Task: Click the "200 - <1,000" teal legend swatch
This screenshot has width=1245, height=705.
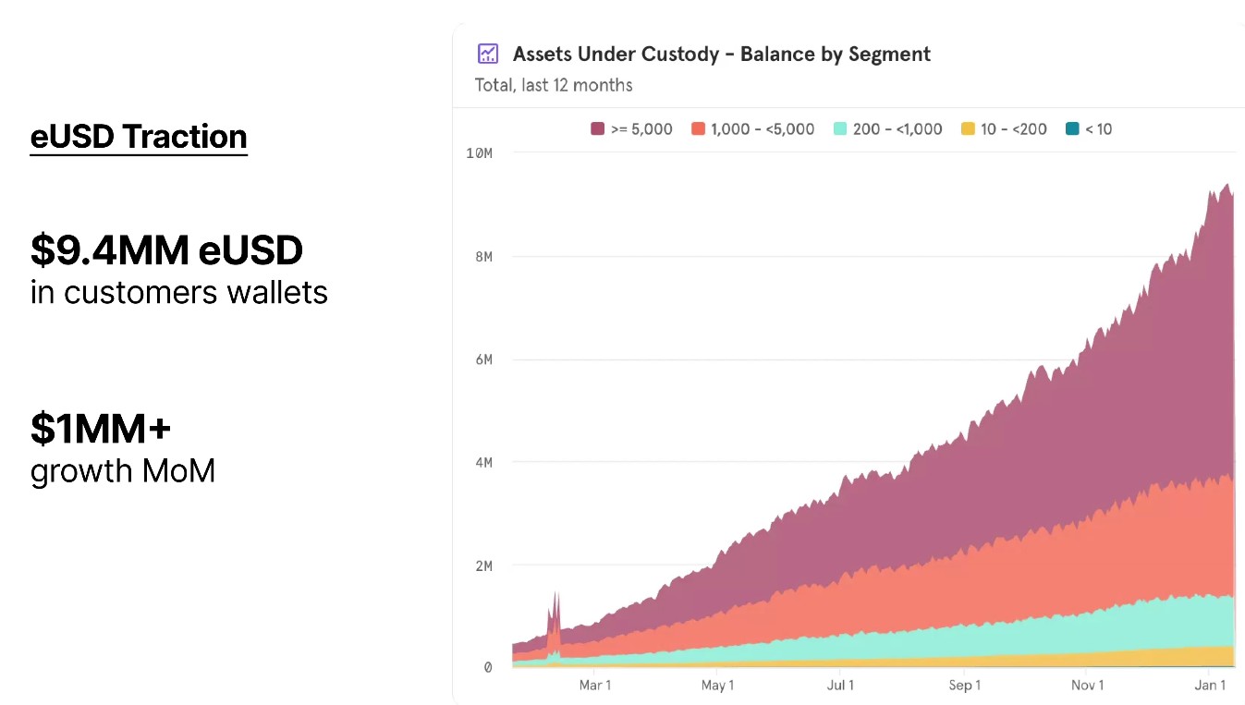Action: pos(840,129)
